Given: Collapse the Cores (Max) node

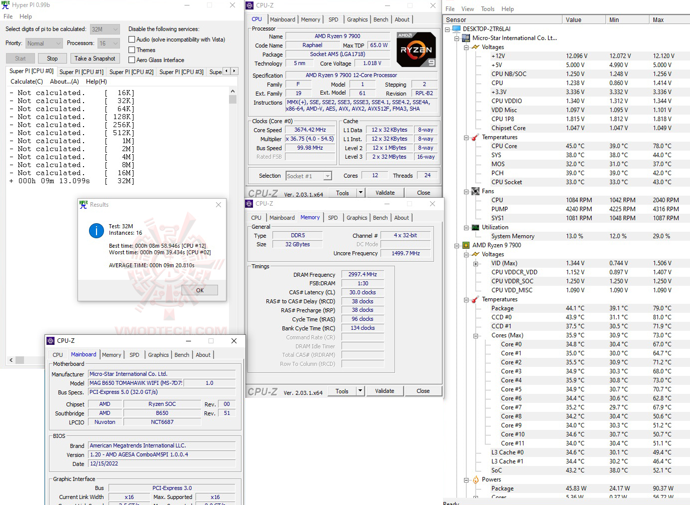Looking at the screenshot, I should (475, 335).
